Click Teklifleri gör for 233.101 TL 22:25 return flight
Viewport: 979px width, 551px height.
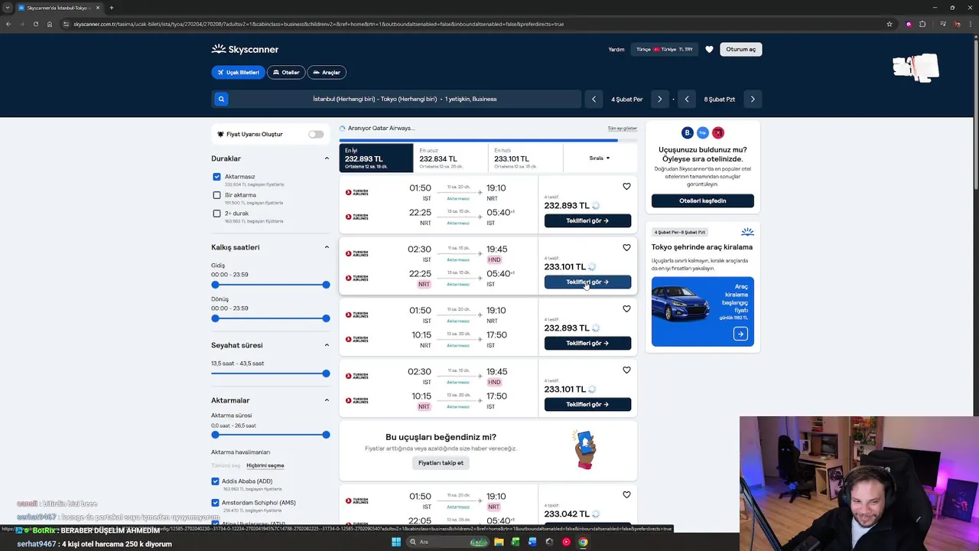click(x=587, y=282)
